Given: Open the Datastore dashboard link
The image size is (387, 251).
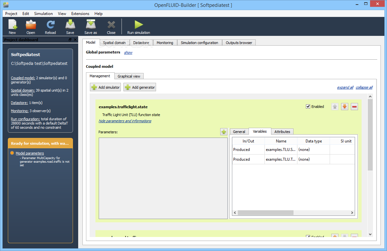Looking at the screenshot, I should (19, 103).
